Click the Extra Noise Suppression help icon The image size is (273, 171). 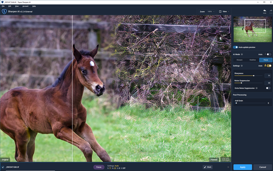tap(257, 88)
